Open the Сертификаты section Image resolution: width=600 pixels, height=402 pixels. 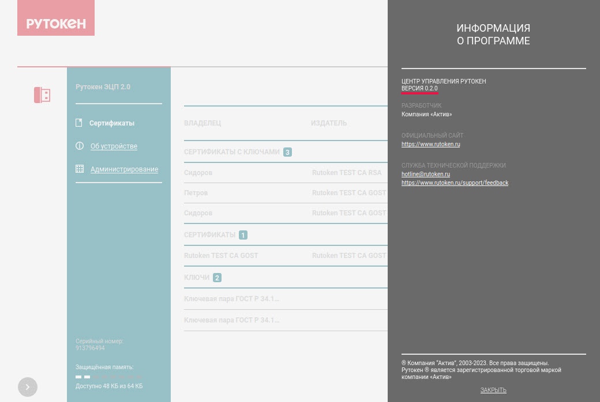tap(112, 123)
